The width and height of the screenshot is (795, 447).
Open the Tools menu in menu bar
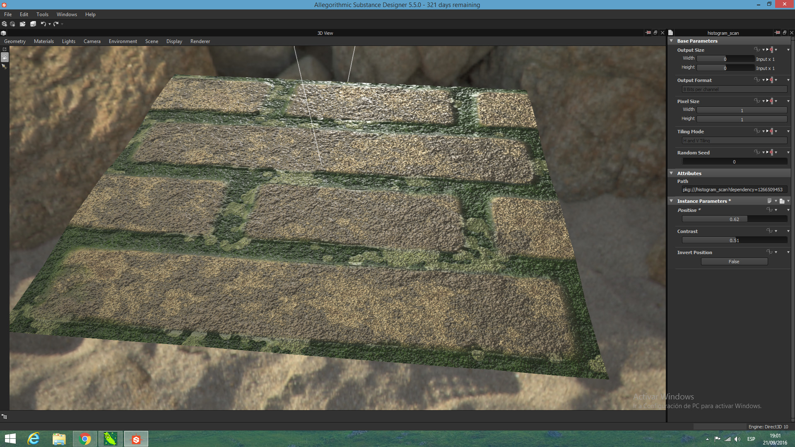click(x=42, y=14)
